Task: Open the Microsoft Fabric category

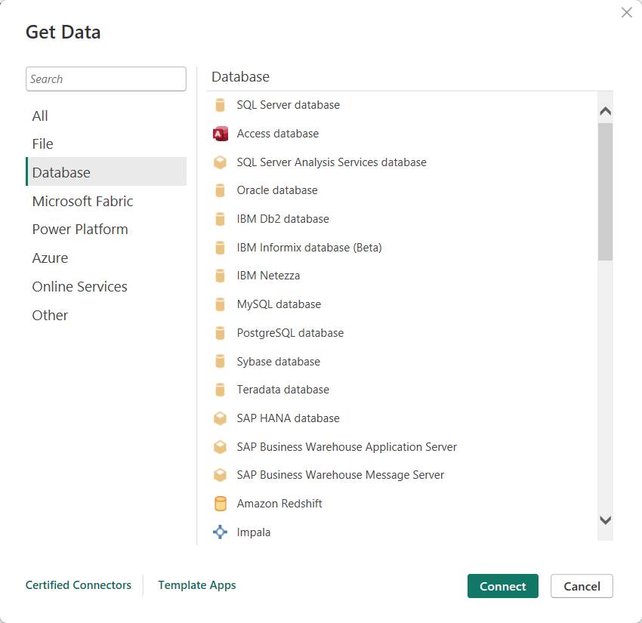Action: click(x=106, y=202)
